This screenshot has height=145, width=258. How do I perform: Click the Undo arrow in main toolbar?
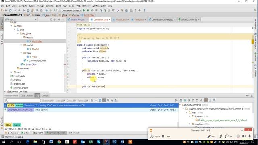[15, 10]
